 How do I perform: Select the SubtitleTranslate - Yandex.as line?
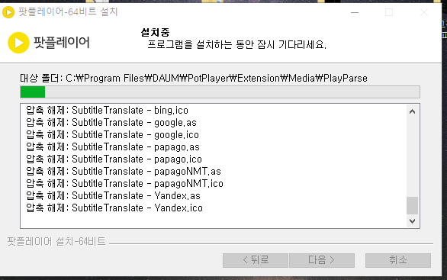[113, 196]
